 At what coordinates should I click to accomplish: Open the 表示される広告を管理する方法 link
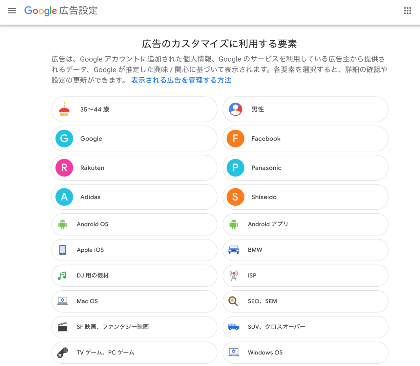181,80
